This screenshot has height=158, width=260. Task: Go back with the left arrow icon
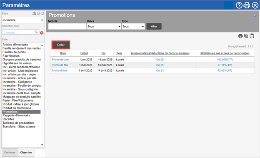38,13
